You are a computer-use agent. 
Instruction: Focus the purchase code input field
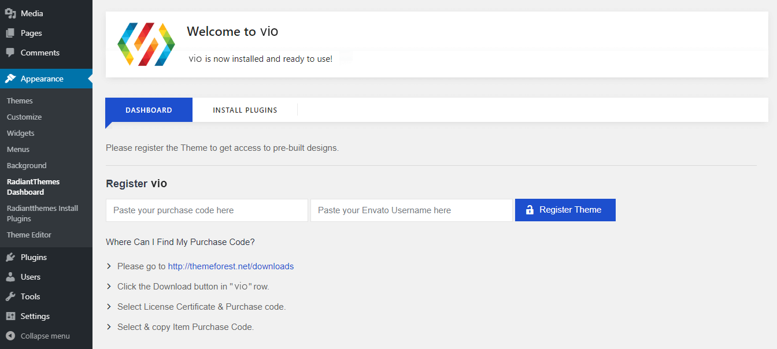pos(206,210)
